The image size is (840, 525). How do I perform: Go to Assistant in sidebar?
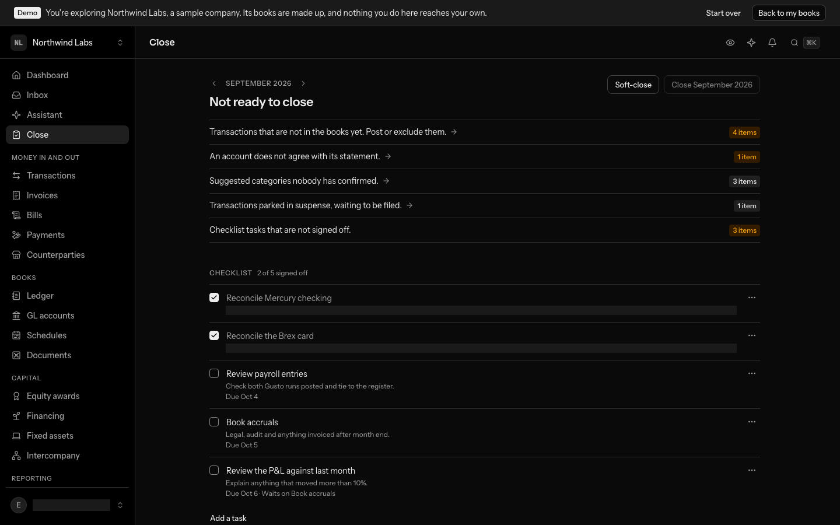67,115
